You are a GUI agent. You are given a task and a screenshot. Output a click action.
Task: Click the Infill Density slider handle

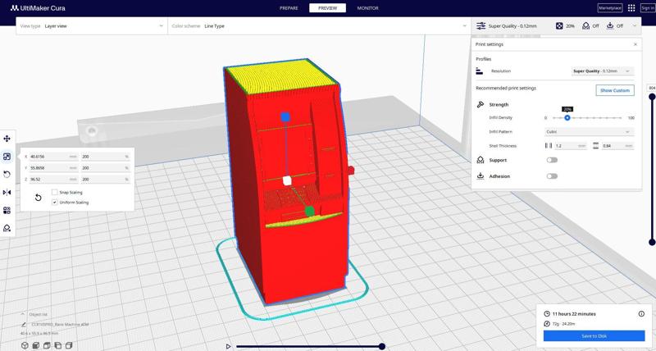tap(567, 118)
